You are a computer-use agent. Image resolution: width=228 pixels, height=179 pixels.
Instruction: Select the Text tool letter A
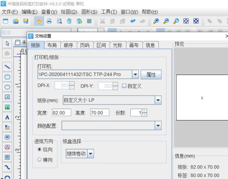click(x=7, y=117)
